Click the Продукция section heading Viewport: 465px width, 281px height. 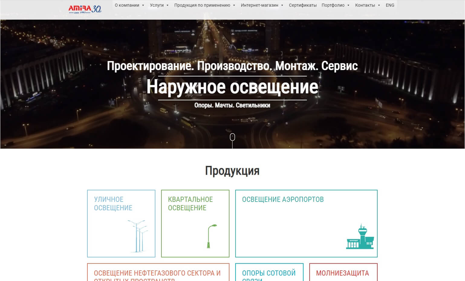pos(233,171)
